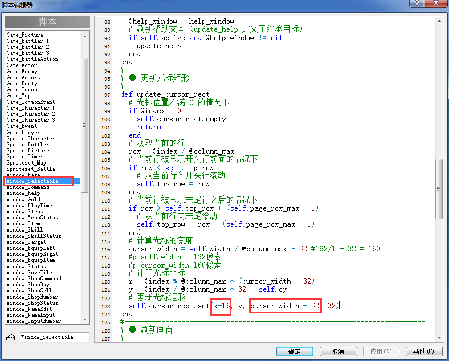
Task: Select Game_CommonEvent script
Action: coord(30,102)
